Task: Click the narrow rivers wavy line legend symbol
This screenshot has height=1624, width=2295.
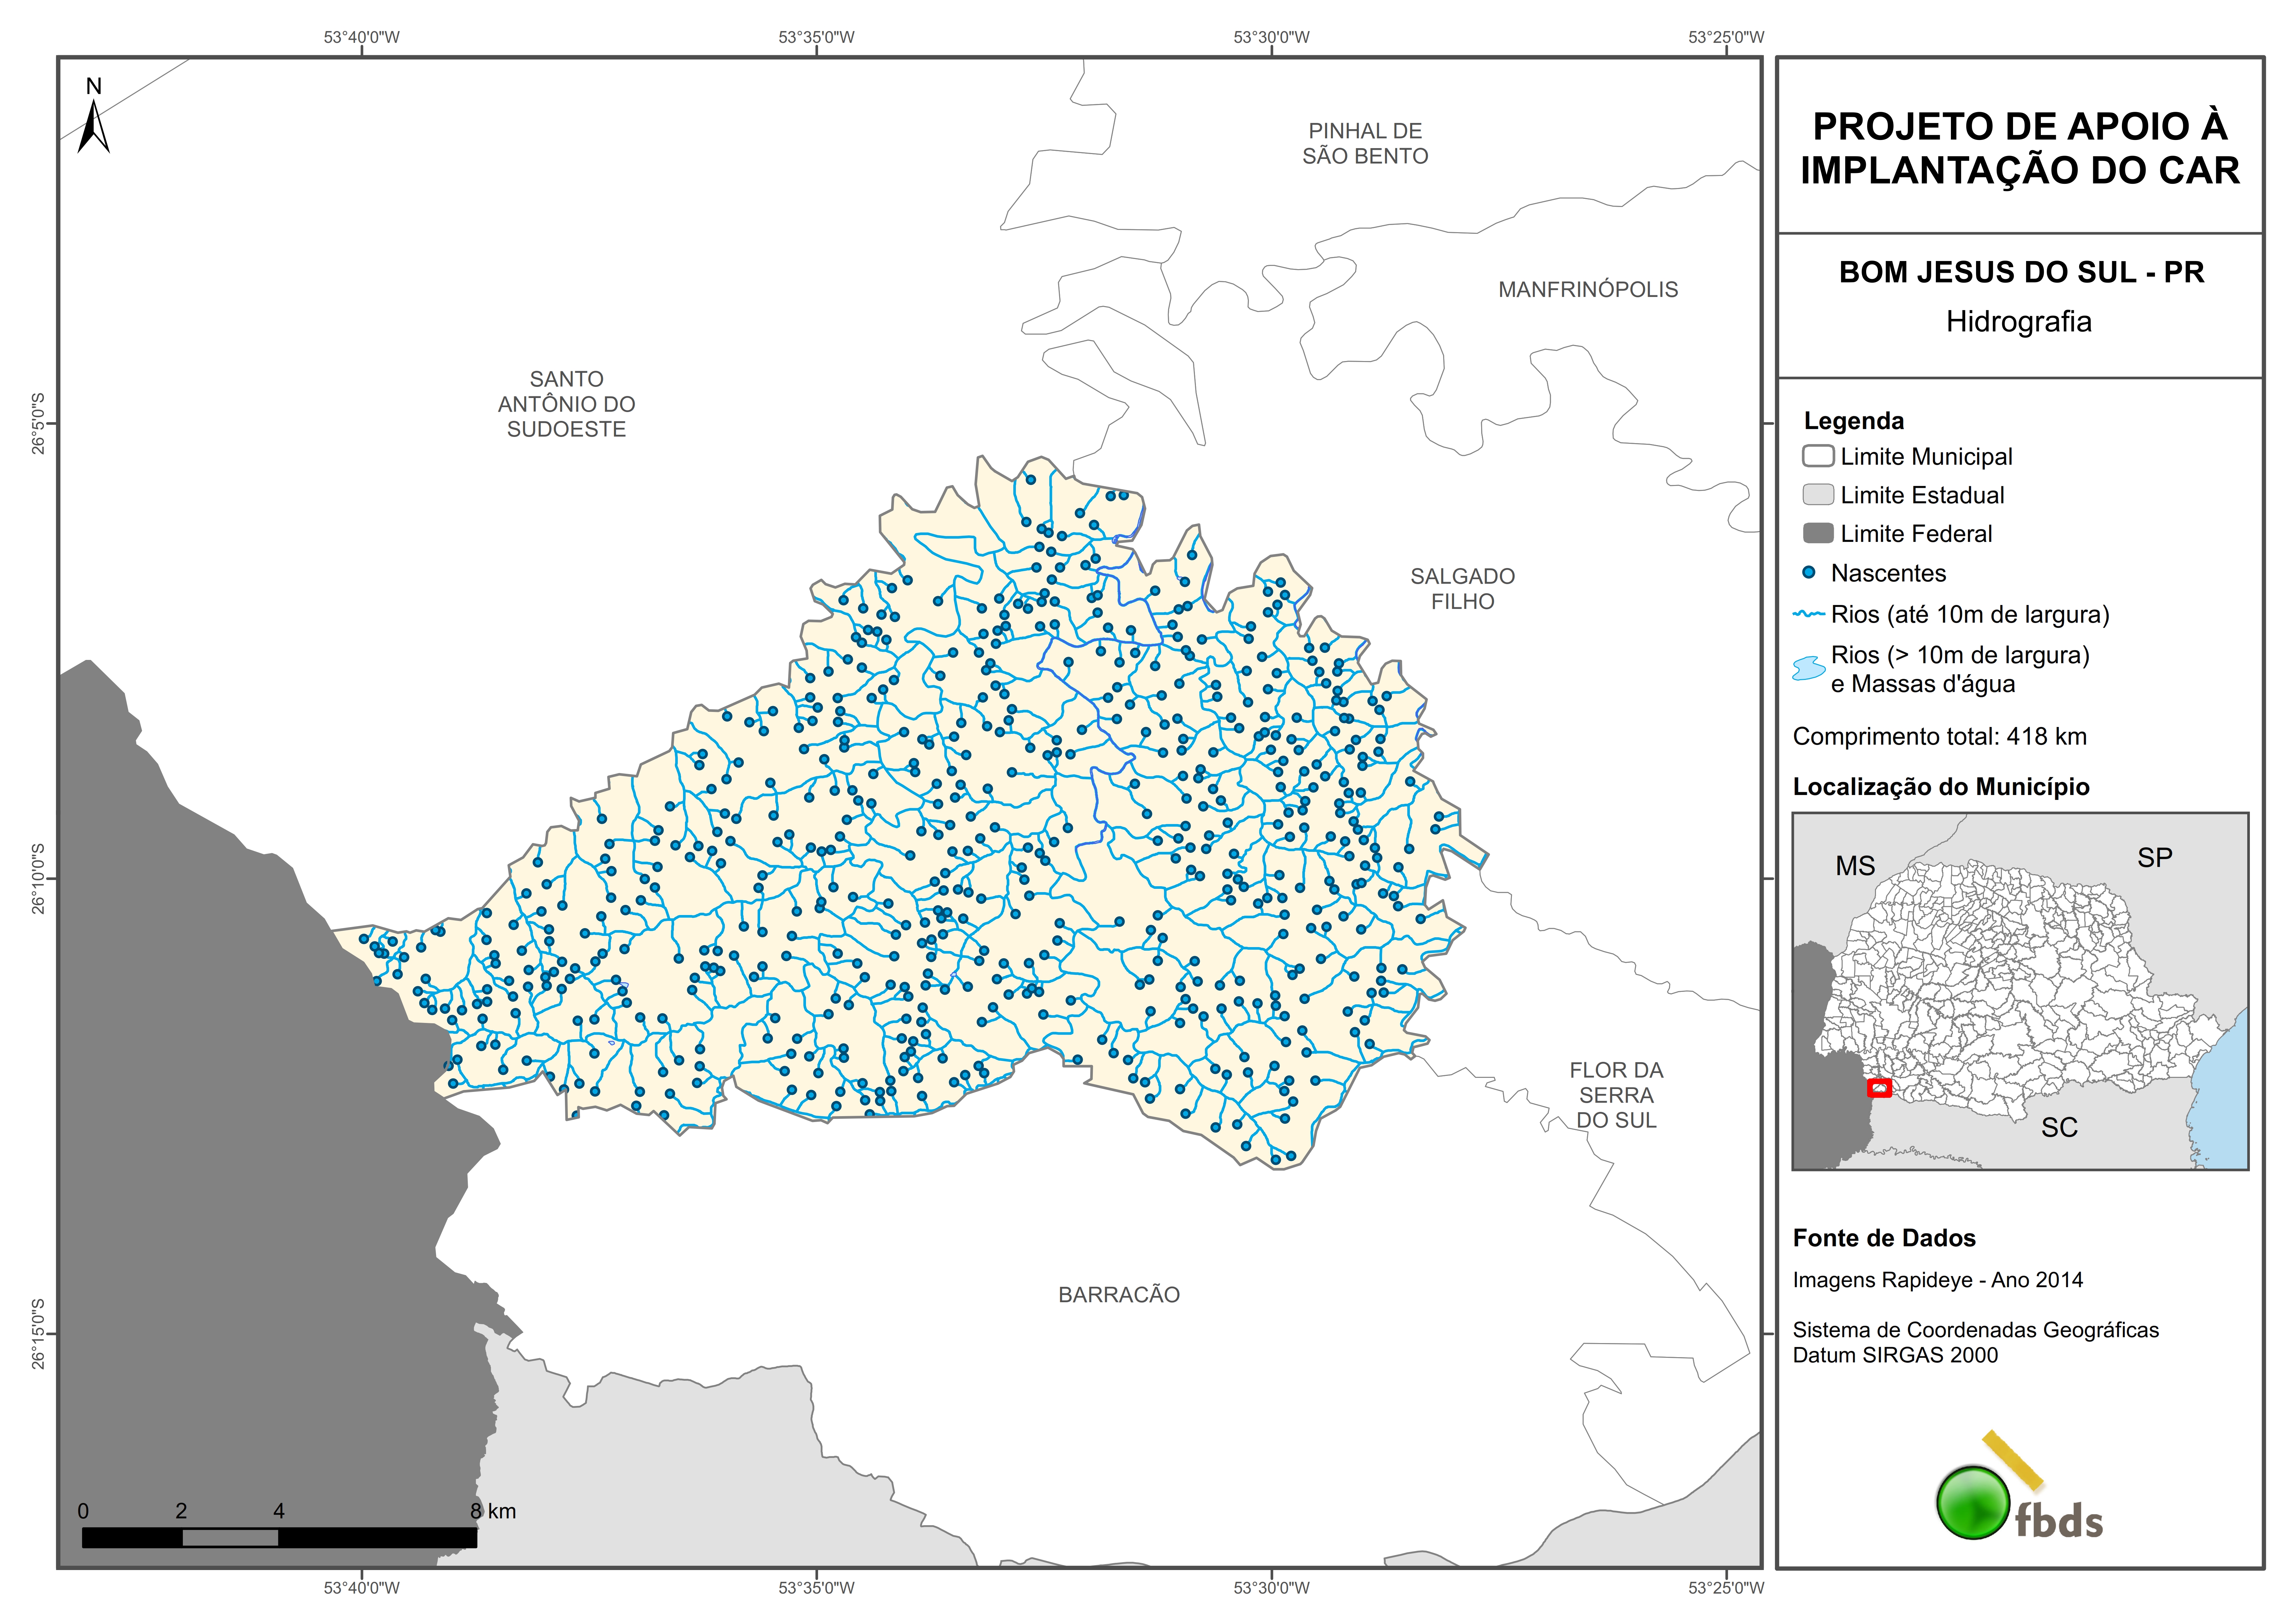Action: (x=1809, y=614)
